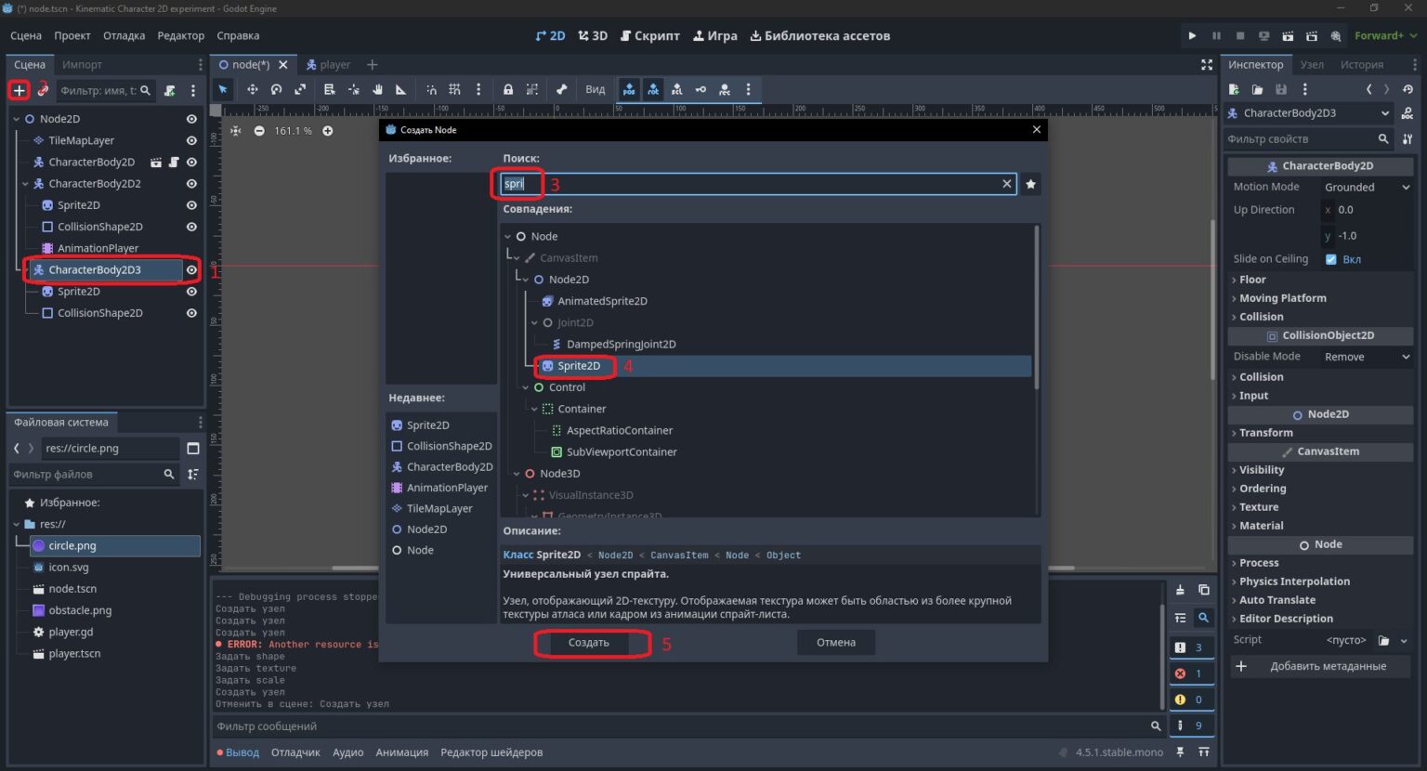The height and width of the screenshot is (771, 1427).
Task: Toggle the error messages filter in output
Action: tap(1190, 673)
